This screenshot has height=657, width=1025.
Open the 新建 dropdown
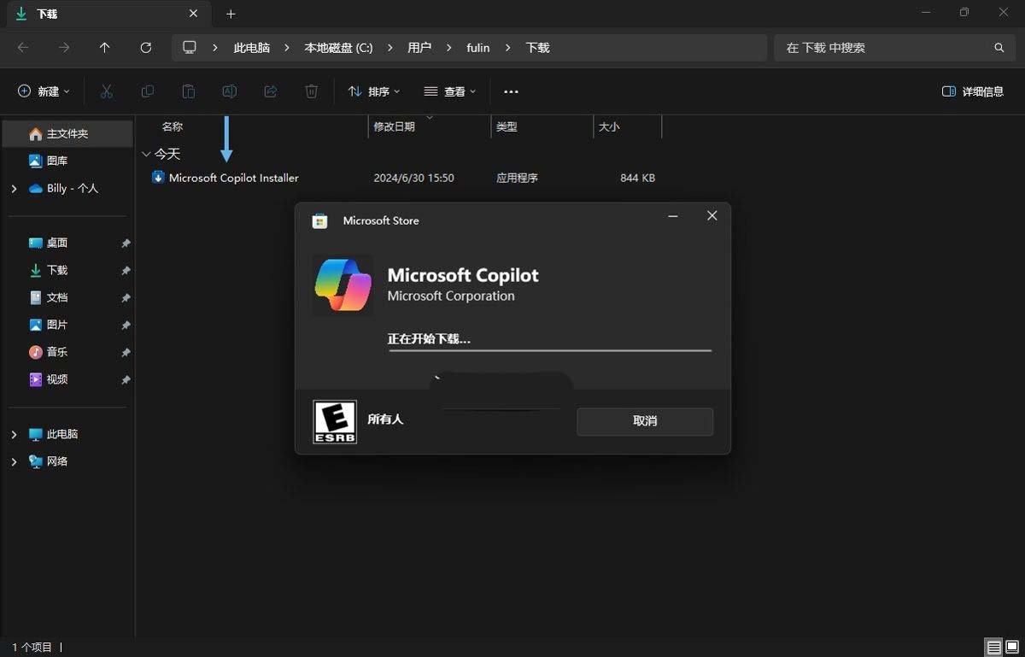click(44, 91)
